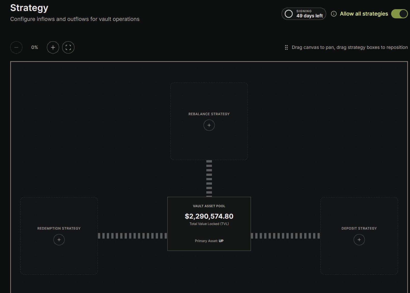Click Total Value Locked (TVL) caption

pyautogui.click(x=209, y=224)
